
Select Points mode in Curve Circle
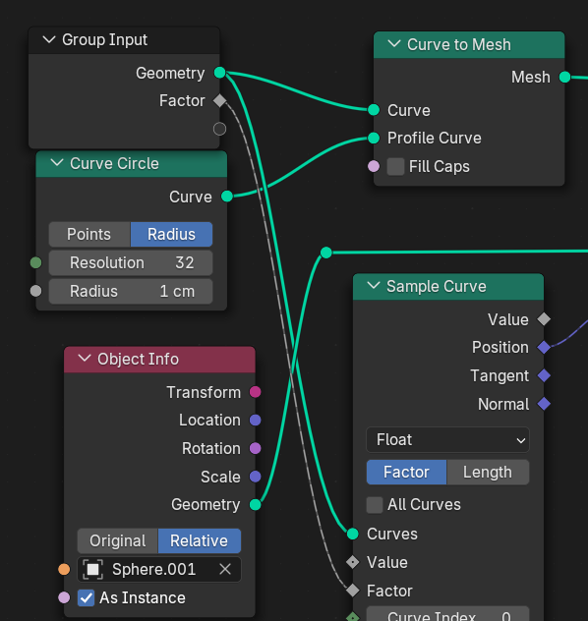pos(89,234)
